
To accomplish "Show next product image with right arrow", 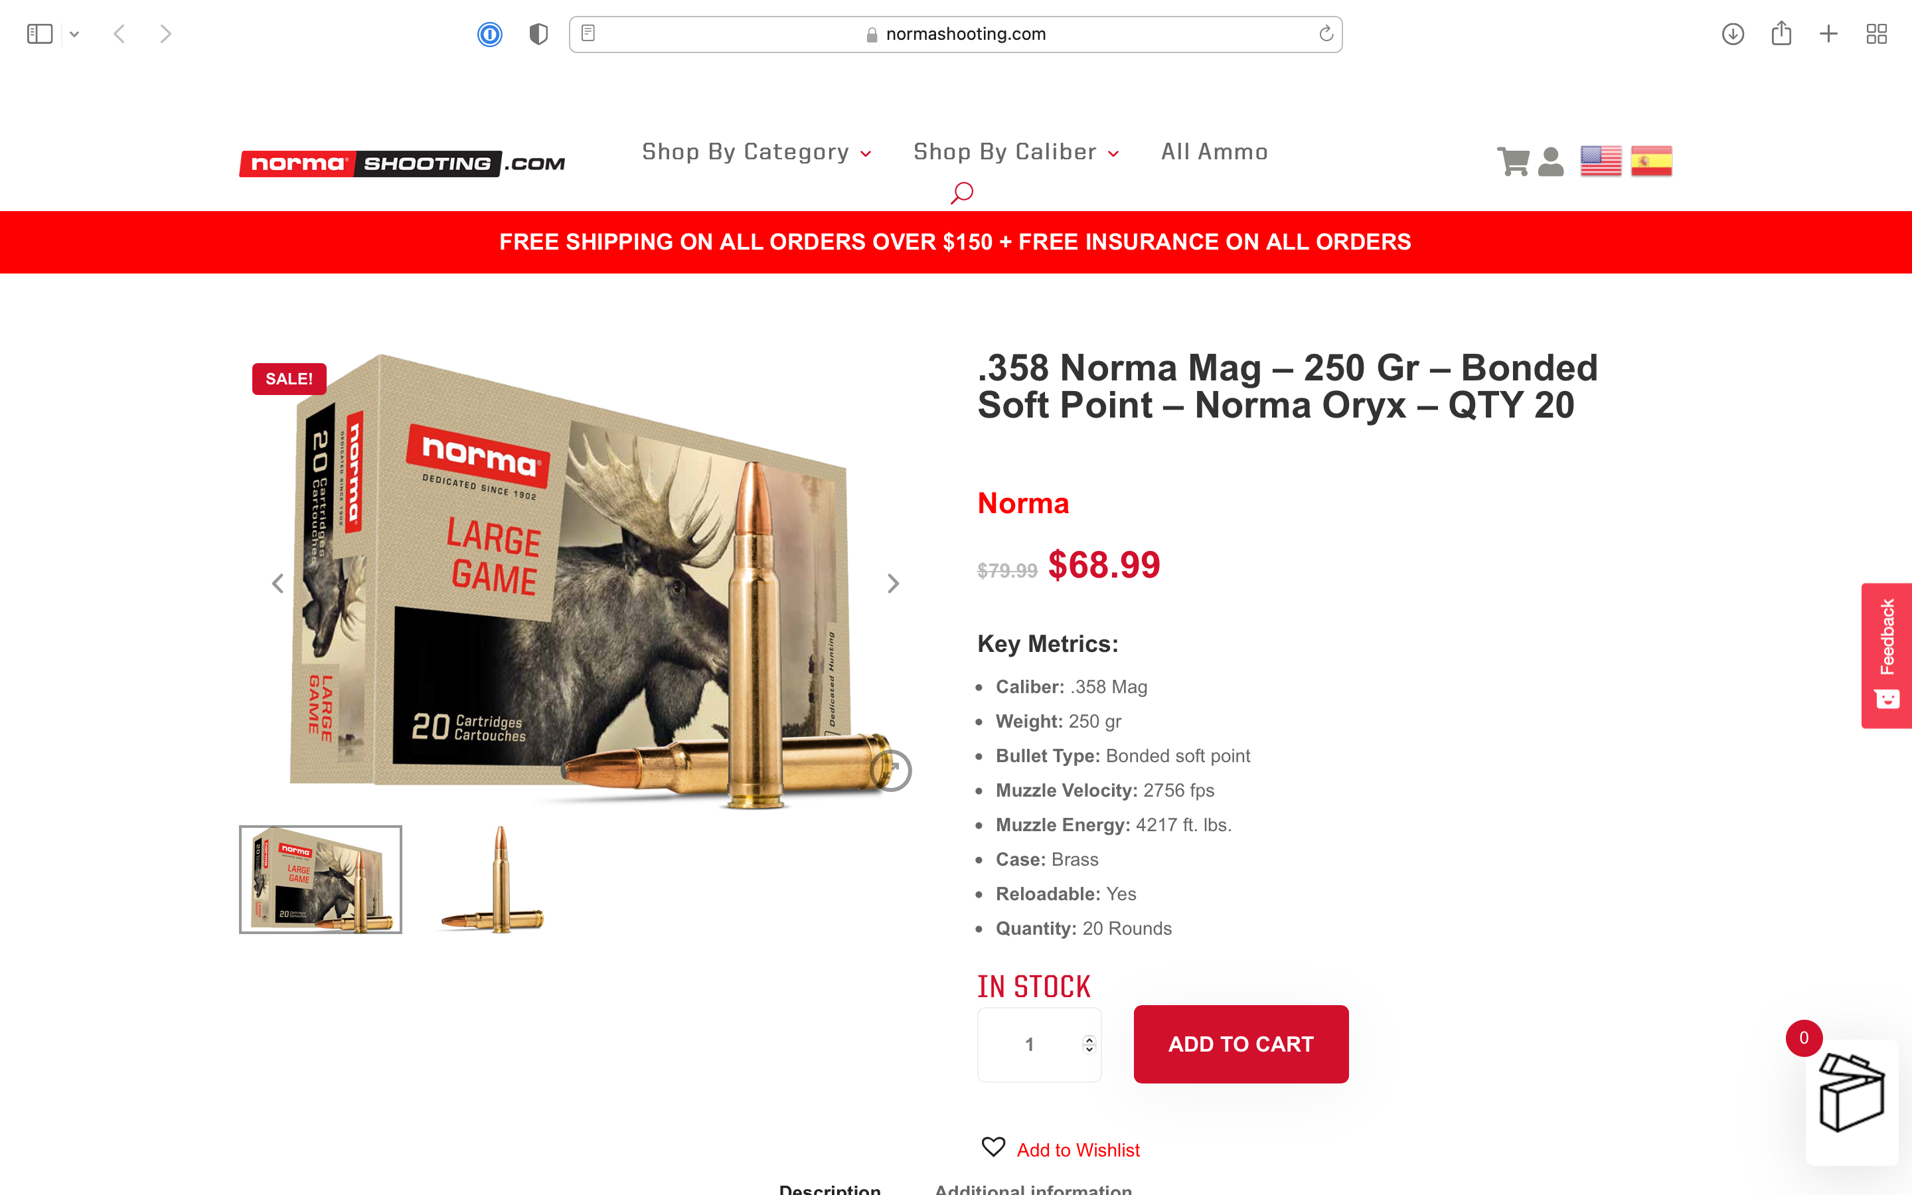I will coord(893,584).
